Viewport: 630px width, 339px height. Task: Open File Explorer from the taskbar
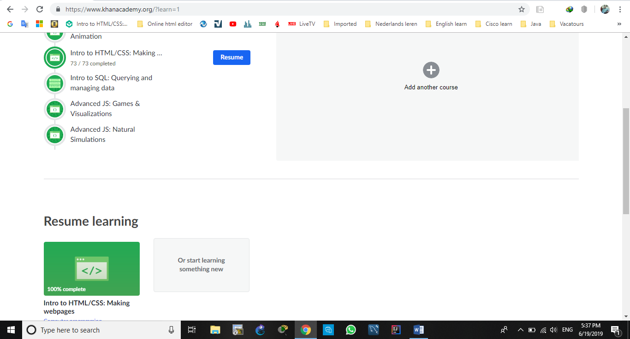[x=215, y=330]
